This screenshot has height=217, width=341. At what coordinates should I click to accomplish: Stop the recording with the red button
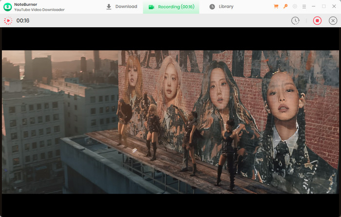(x=317, y=20)
